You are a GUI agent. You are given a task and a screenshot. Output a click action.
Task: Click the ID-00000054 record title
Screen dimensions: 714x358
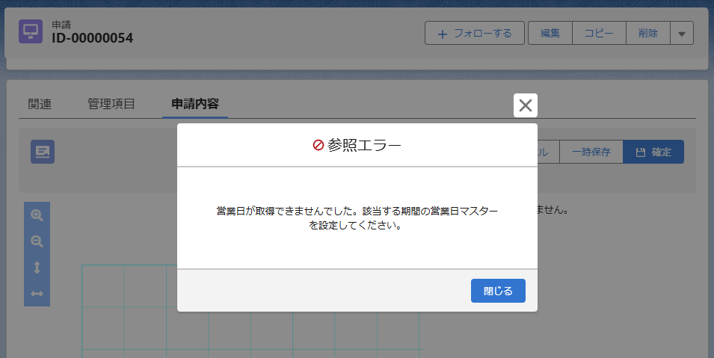pyautogui.click(x=93, y=38)
